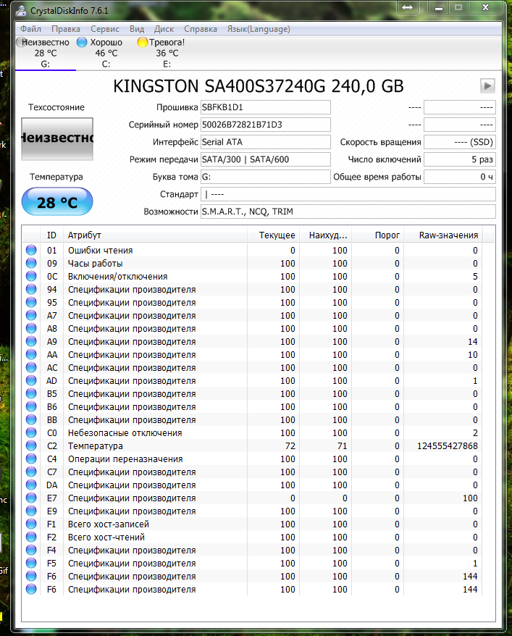
Task: Click status icon of row 01 Ошибки чтения
Action: [x=31, y=250]
